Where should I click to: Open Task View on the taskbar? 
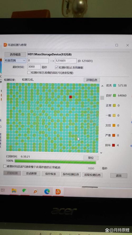(3, 190)
